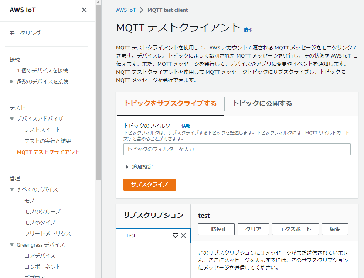Click the sidebar vertical scrollbar thumb
This screenshot has height=278, width=364.
pos(98,92)
